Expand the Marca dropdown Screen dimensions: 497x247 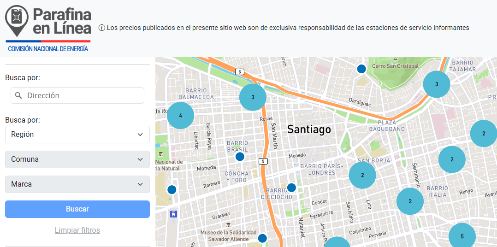point(77,184)
